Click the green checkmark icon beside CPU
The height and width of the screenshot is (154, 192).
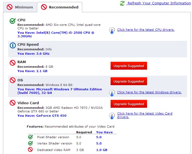pyautogui.click(x=13, y=21)
